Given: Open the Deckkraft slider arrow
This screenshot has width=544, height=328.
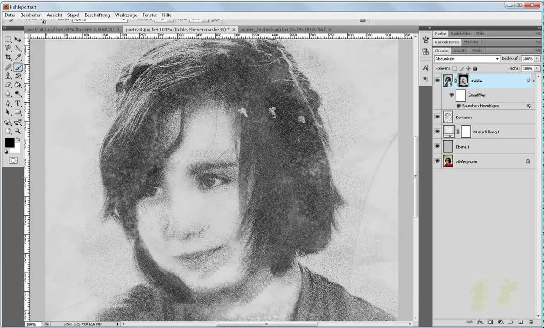Looking at the screenshot, I should pyautogui.click(x=537, y=59).
